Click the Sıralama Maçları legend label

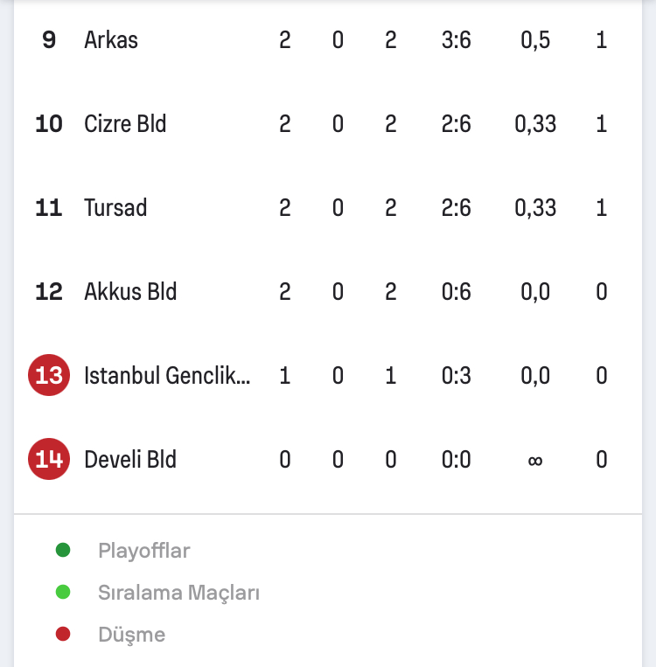coord(178,592)
